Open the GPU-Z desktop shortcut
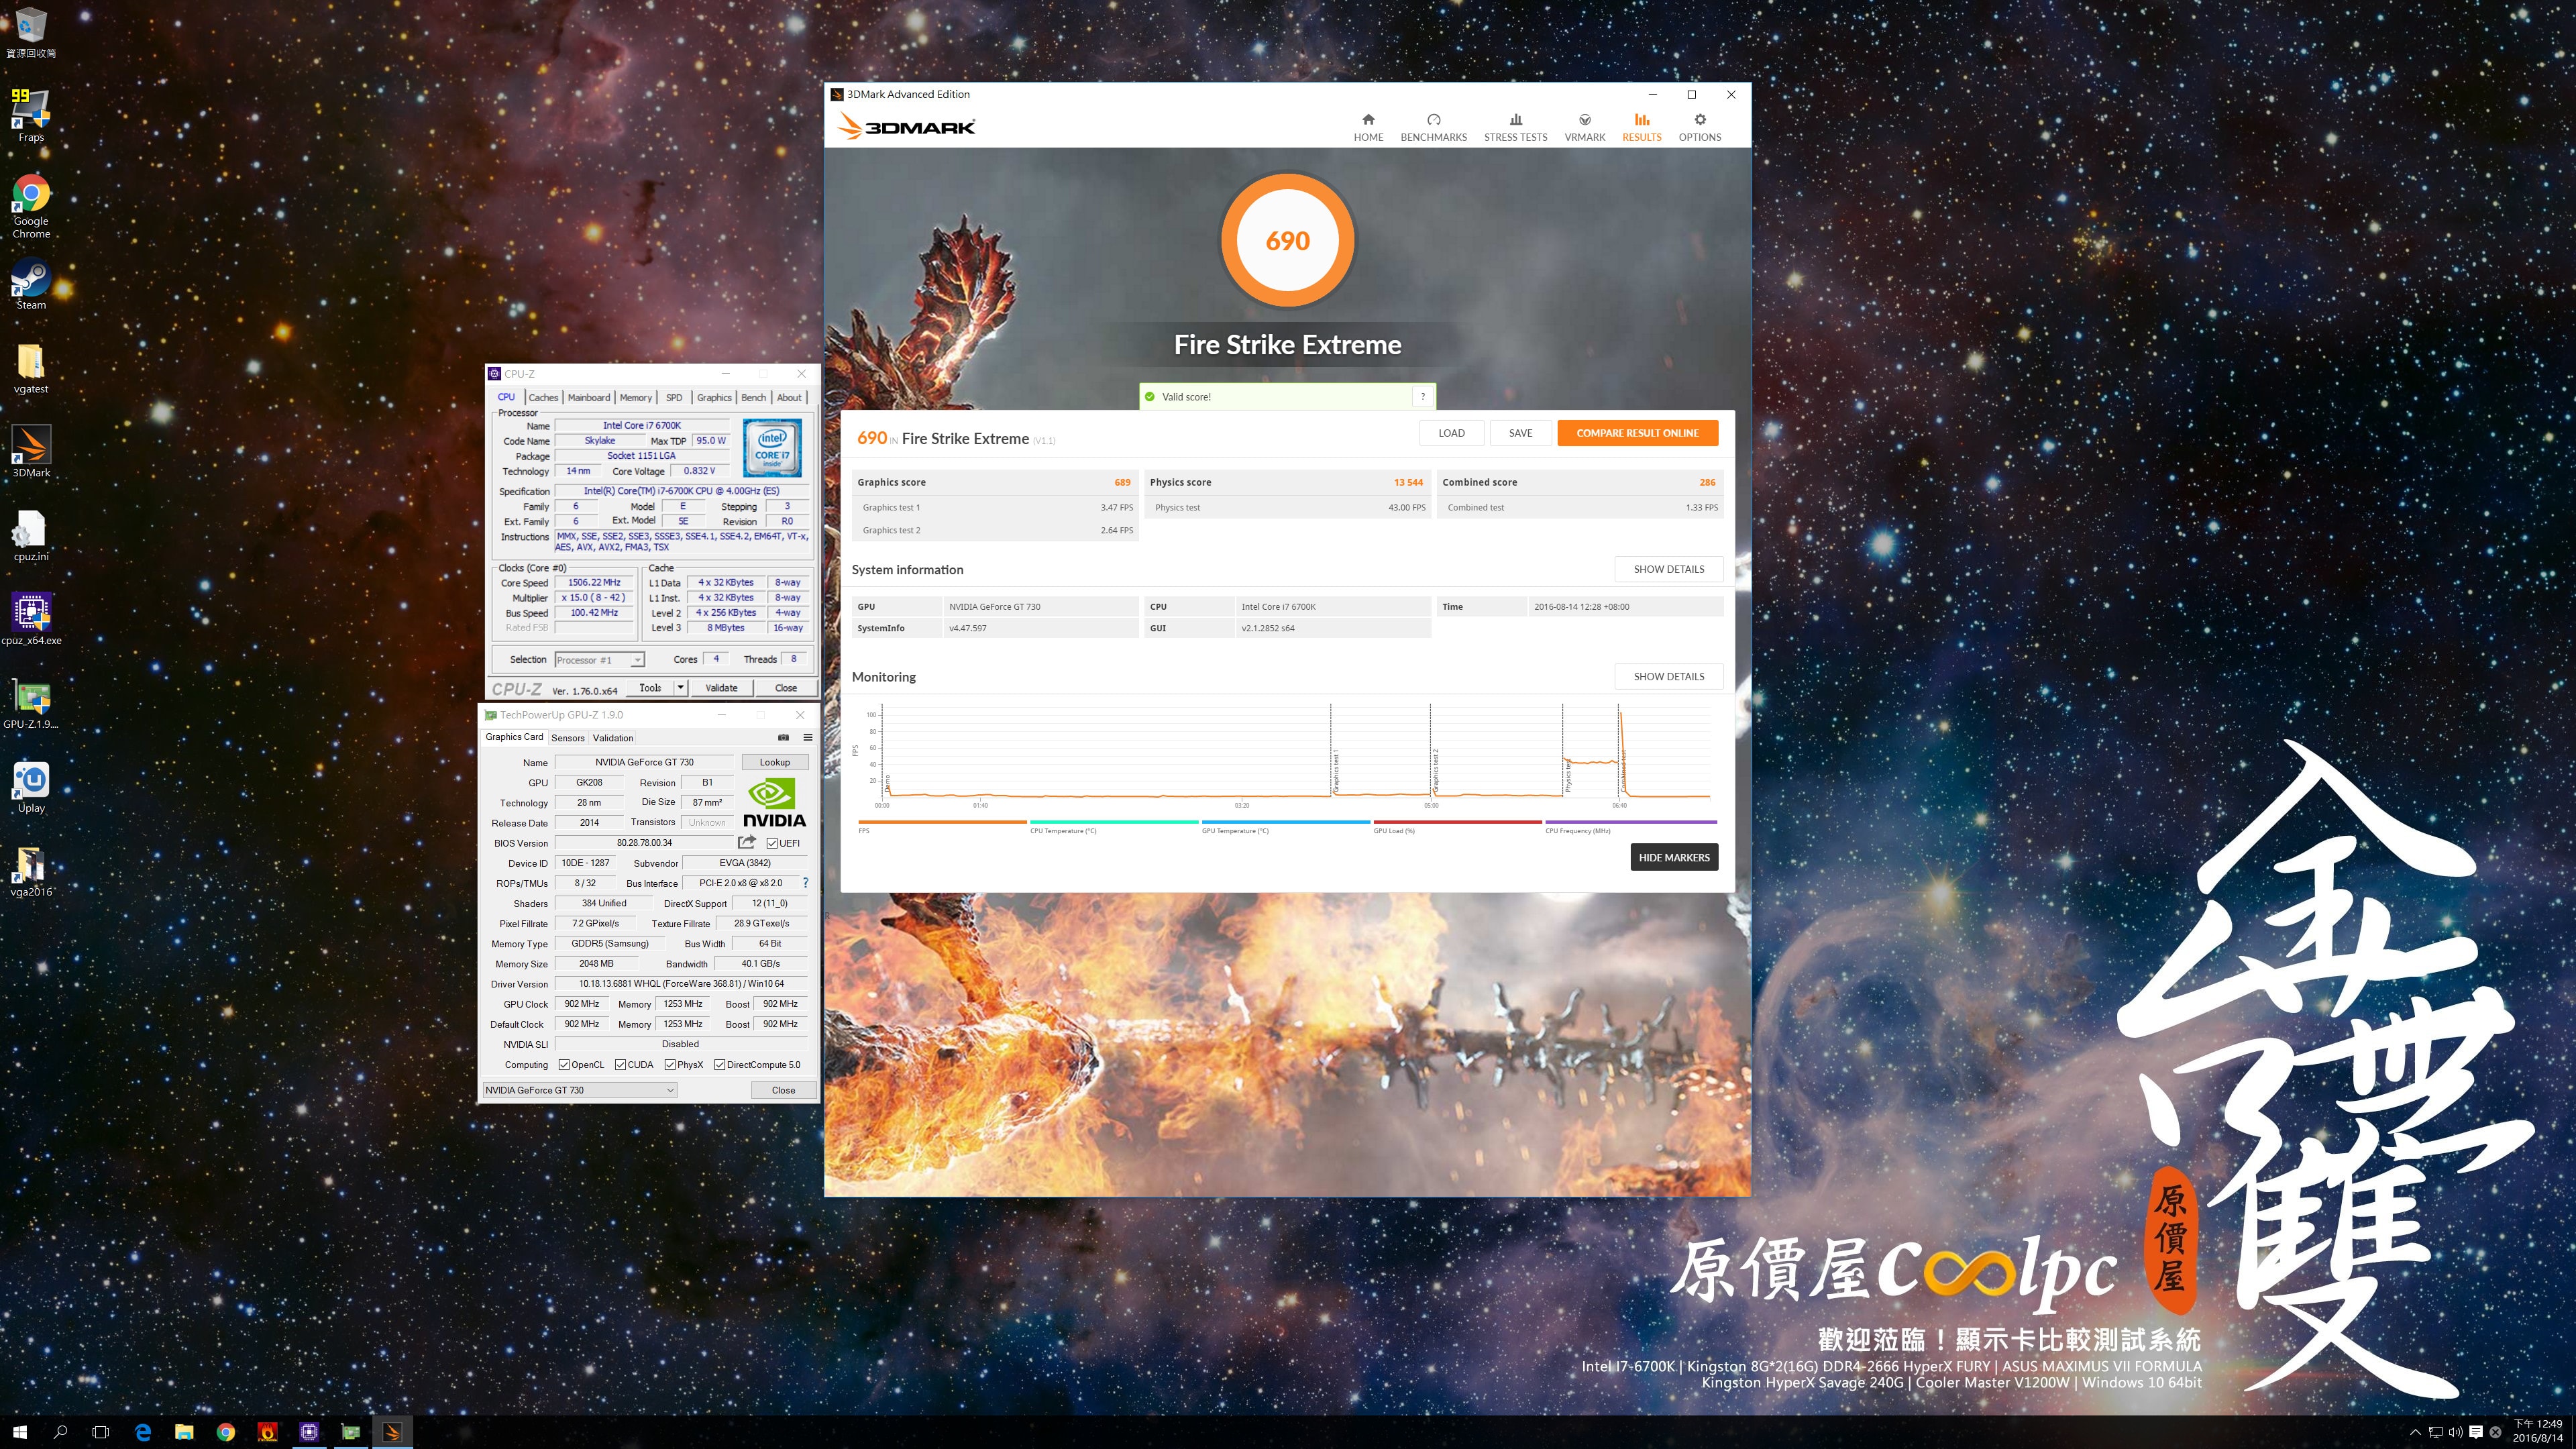Screen dimensions: 2576x1449 (31, 703)
